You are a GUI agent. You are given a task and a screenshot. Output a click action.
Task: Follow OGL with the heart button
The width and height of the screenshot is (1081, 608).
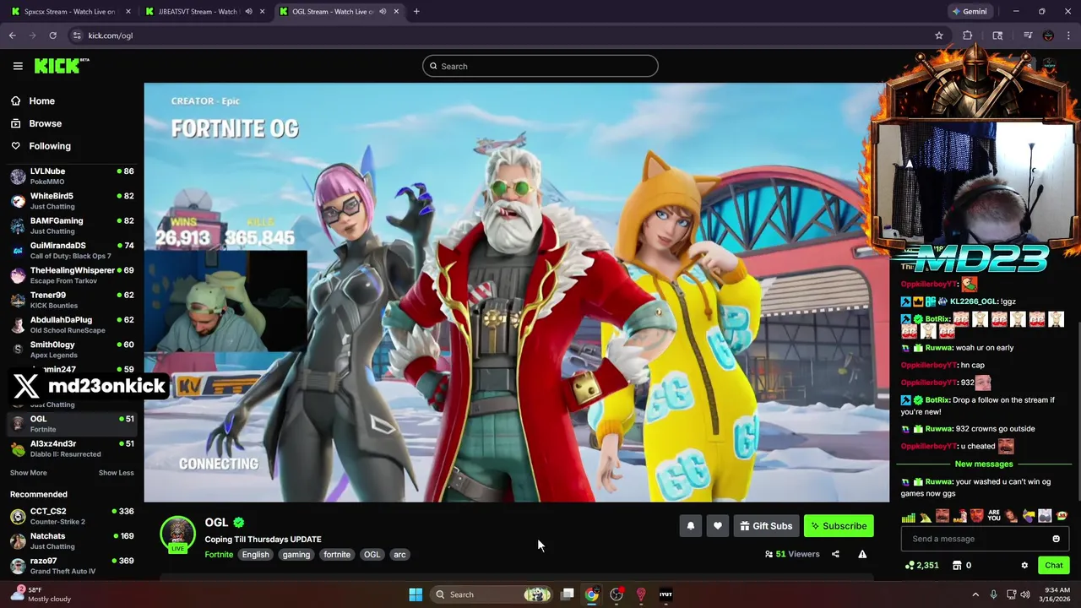point(718,526)
